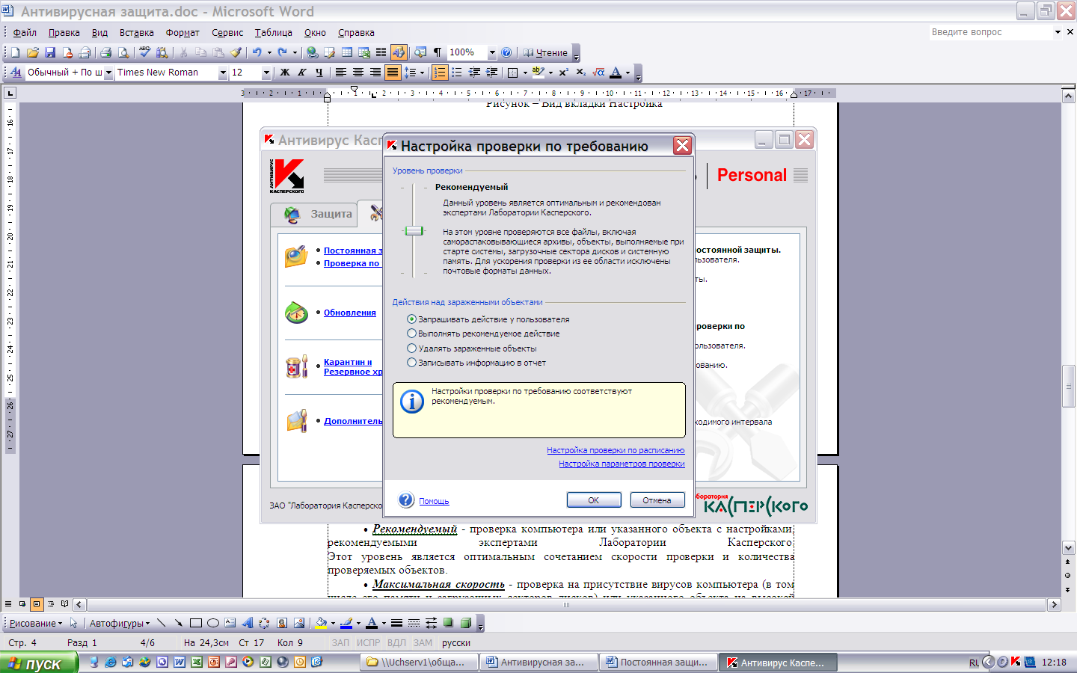Viewport: 1077px width, 673px height.
Task: Open the Формат menu
Action: [x=182, y=32]
